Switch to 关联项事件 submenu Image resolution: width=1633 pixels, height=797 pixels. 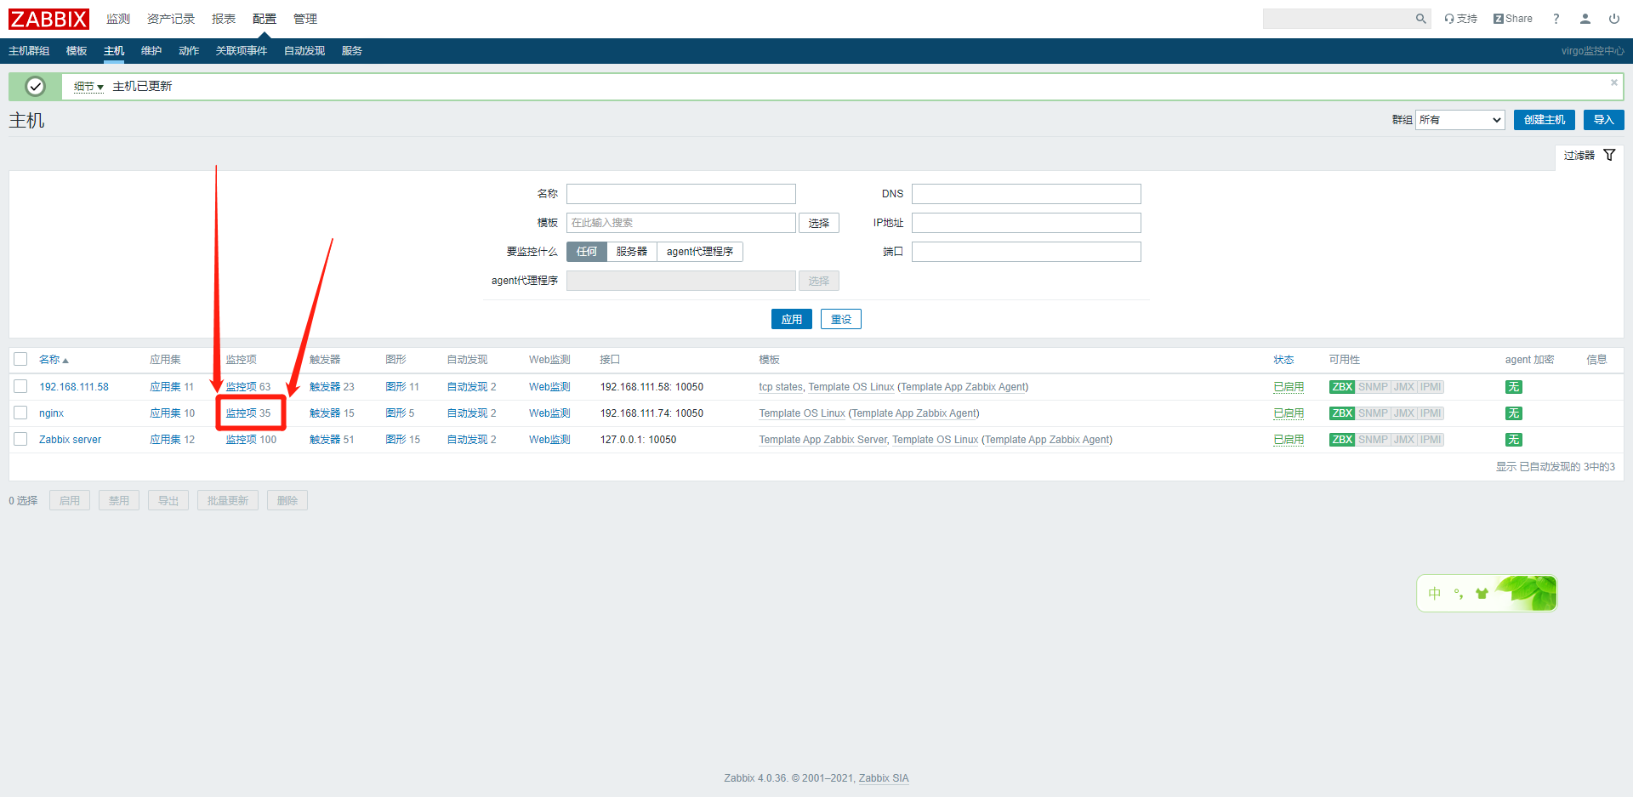coord(242,51)
